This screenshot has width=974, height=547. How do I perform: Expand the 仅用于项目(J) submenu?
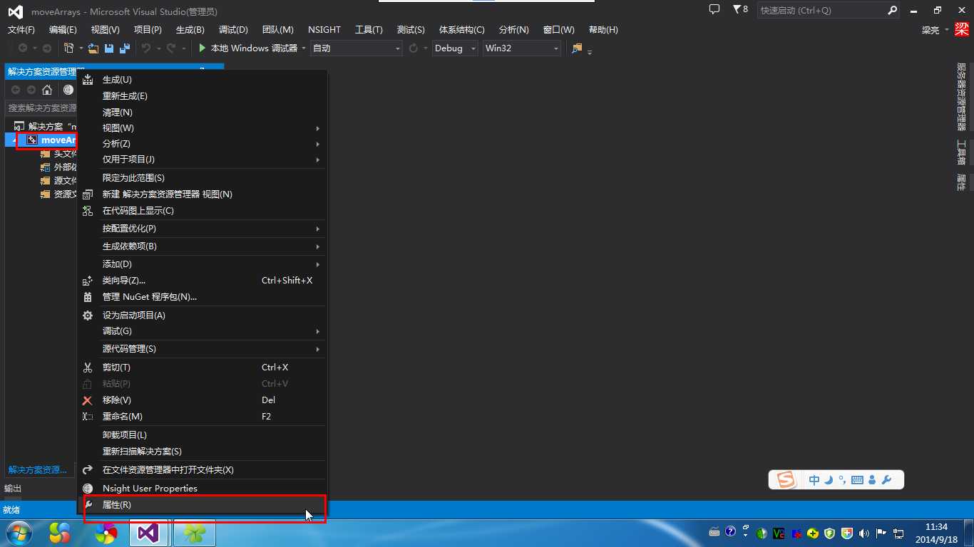(x=203, y=160)
